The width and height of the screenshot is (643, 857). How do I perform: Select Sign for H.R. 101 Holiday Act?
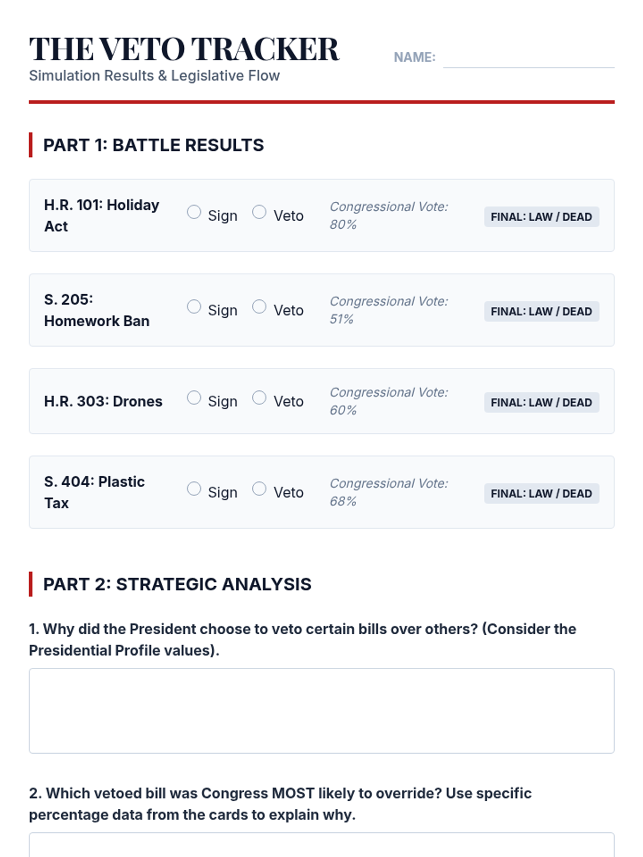(194, 212)
